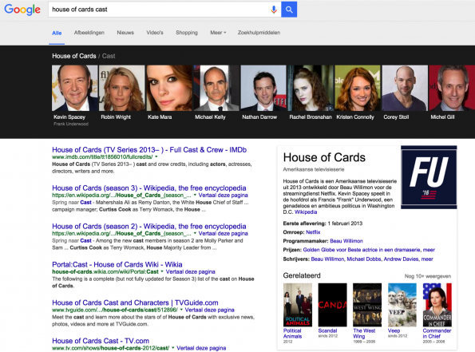The height and width of the screenshot is (352, 475).
Task: Open IMDb Full Cast & Crew result
Action: 149,149
